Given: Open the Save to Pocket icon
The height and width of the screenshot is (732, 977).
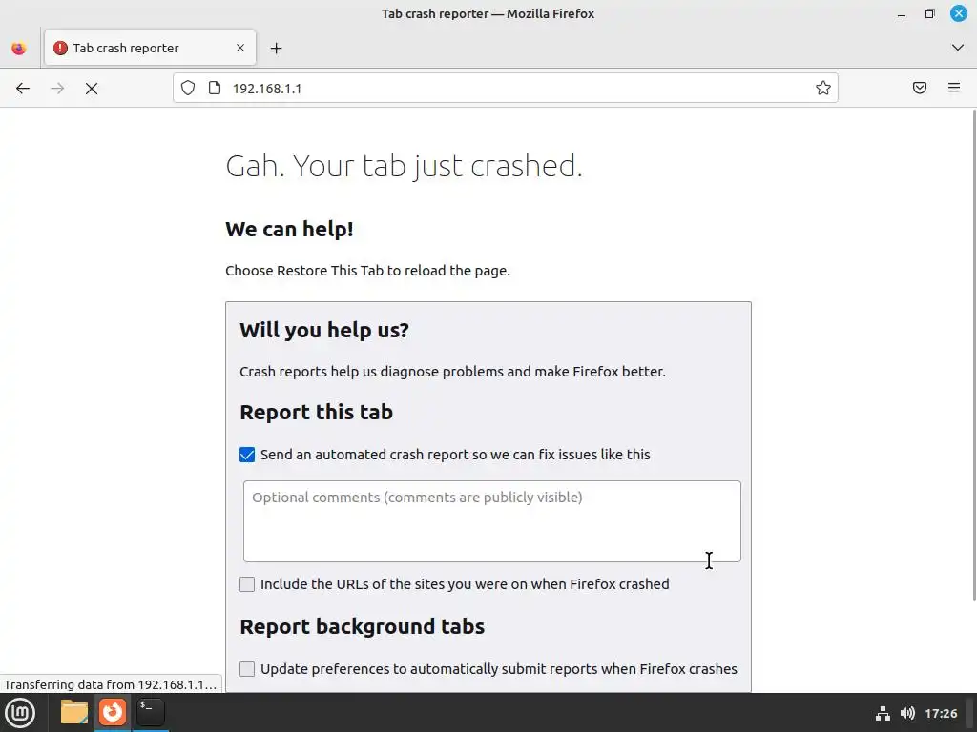Looking at the screenshot, I should (x=920, y=88).
